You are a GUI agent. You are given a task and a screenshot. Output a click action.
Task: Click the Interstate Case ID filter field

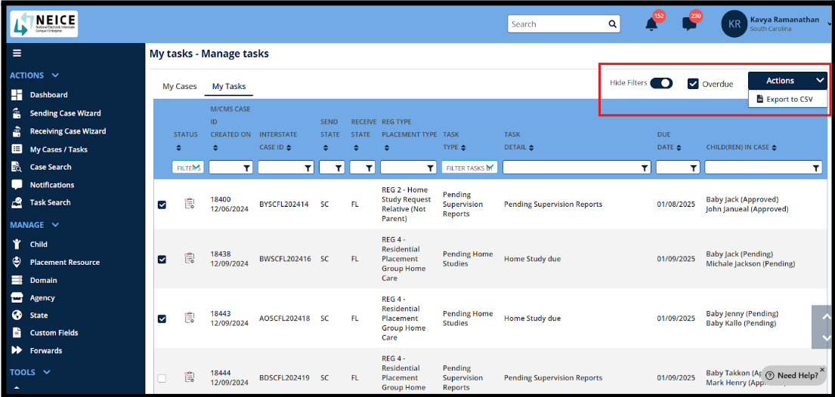[286, 168]
